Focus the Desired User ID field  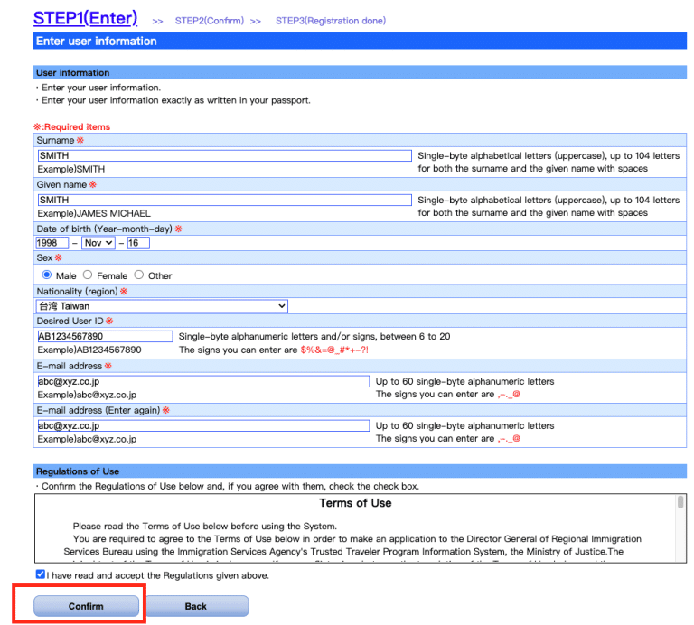click(104, 337)
